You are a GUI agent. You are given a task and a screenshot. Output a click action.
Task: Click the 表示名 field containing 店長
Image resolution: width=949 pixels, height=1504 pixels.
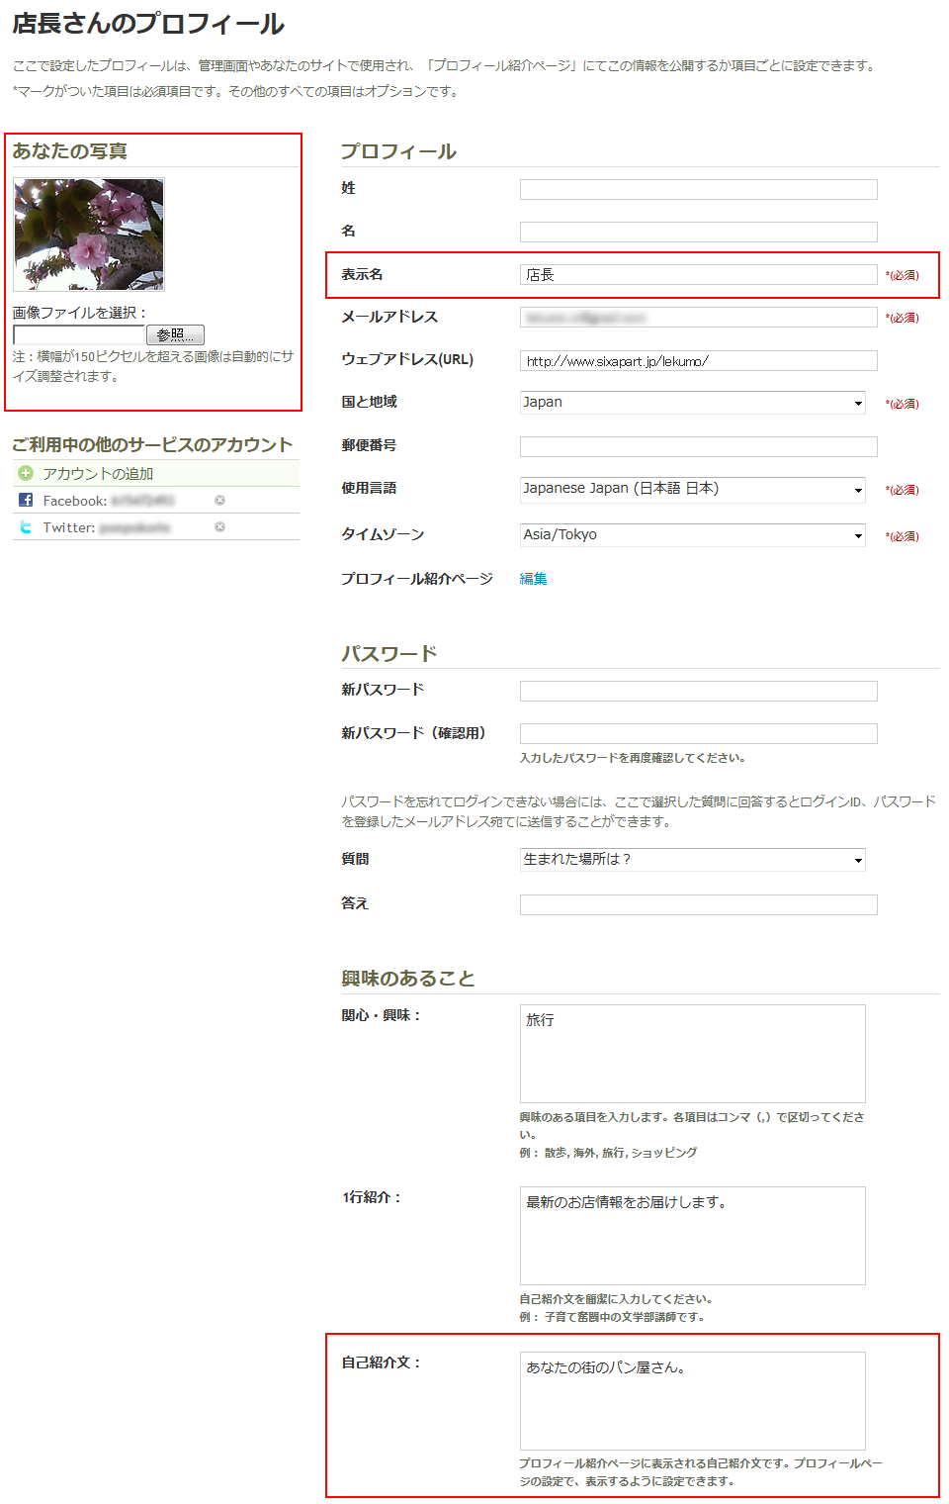pyautogui.click(x=699, y=275)
